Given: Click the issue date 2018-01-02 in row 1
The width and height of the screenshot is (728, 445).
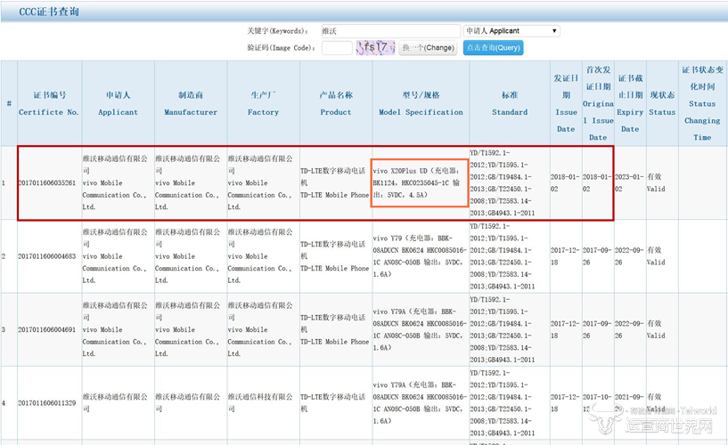Looking at the screenshot, I should coord(566,183).
